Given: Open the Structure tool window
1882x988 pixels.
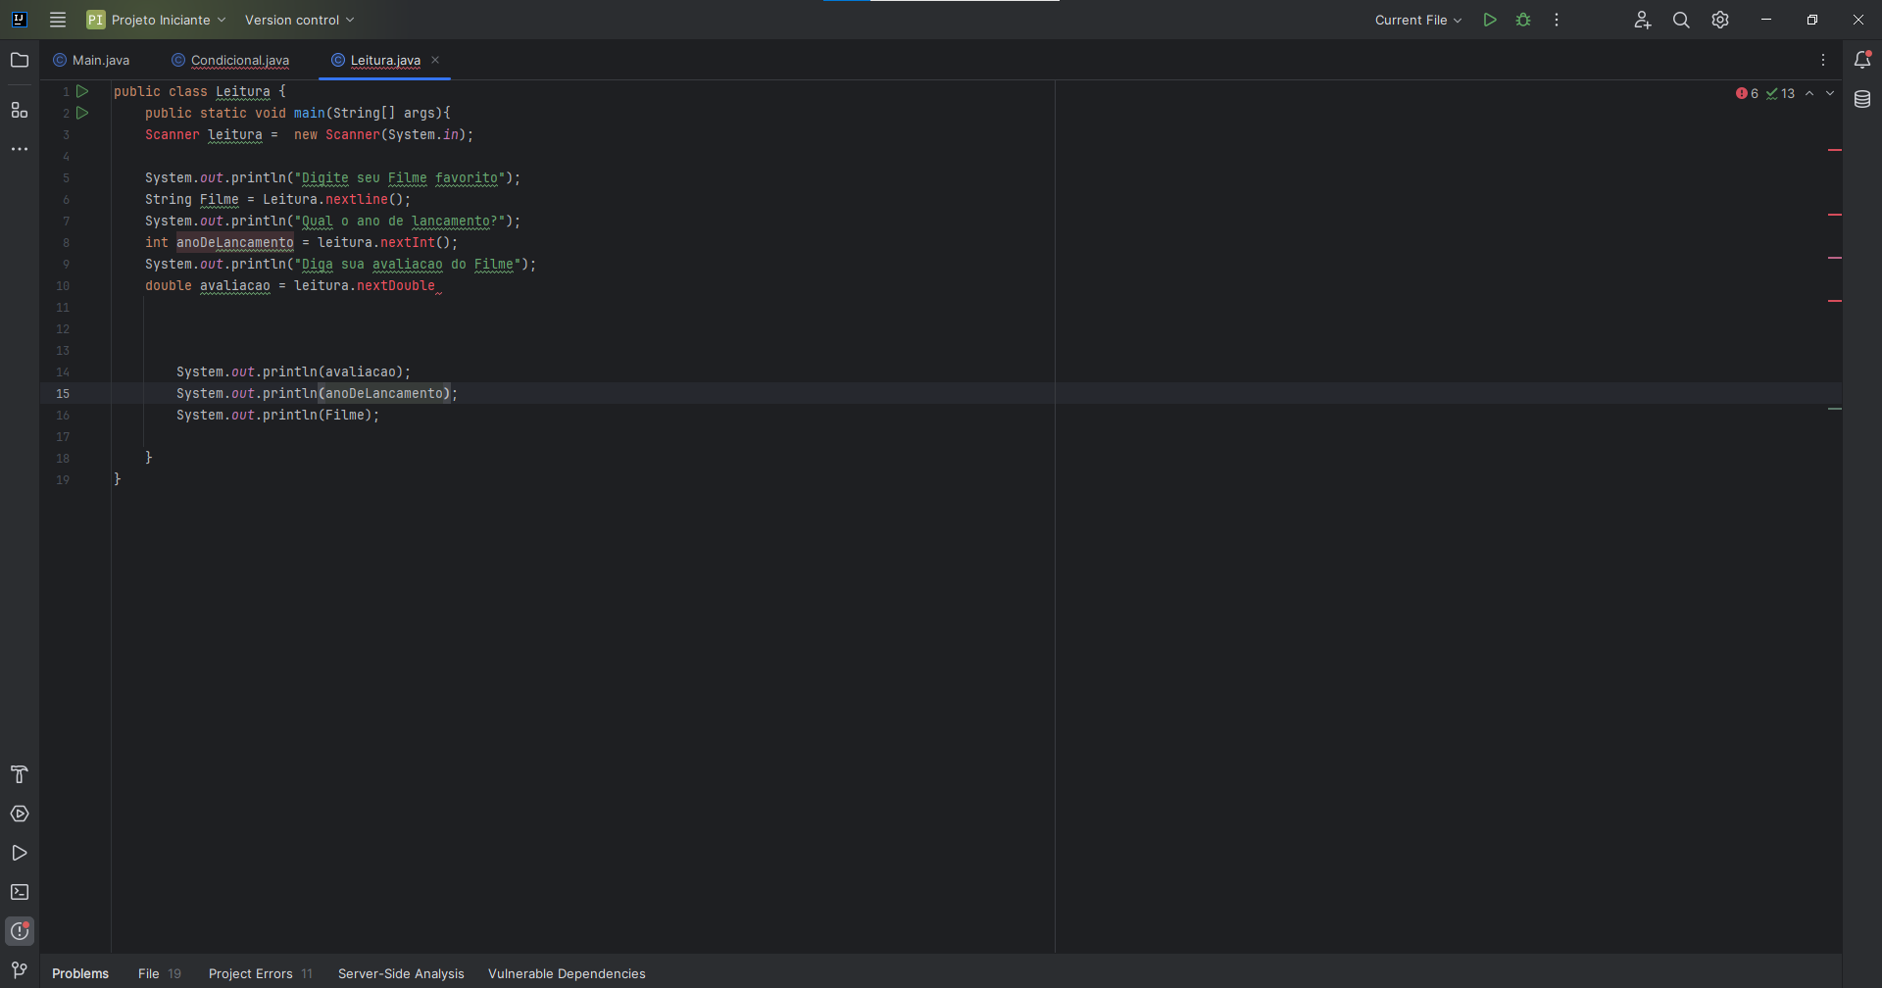Looking at the screenshot, I should point(20,110).
